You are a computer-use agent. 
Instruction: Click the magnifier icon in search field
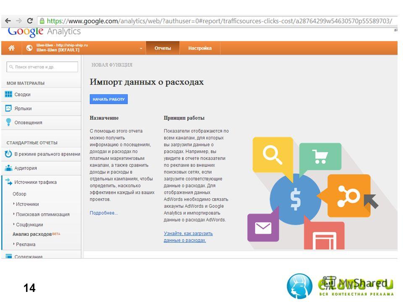[x=11, y=67]
